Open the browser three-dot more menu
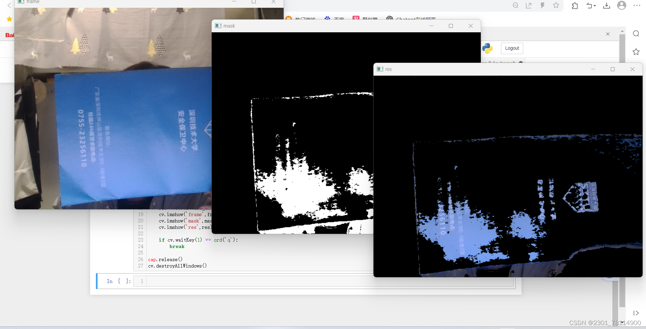 [x=637, y=5]
